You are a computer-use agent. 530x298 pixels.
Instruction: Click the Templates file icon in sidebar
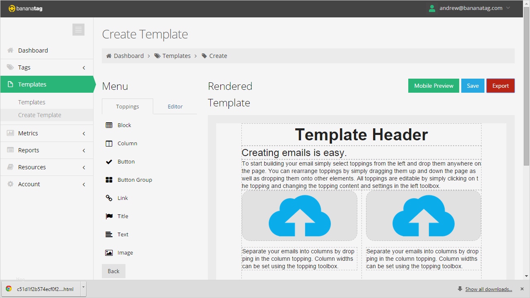click(10, 84)
